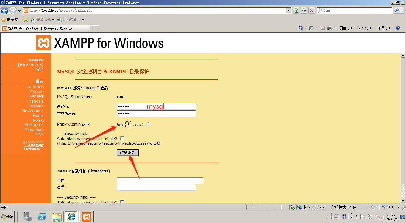This screenshot has width=406, height=223.
Task: Switch language to Deutsch
Action: coord(36,87)
